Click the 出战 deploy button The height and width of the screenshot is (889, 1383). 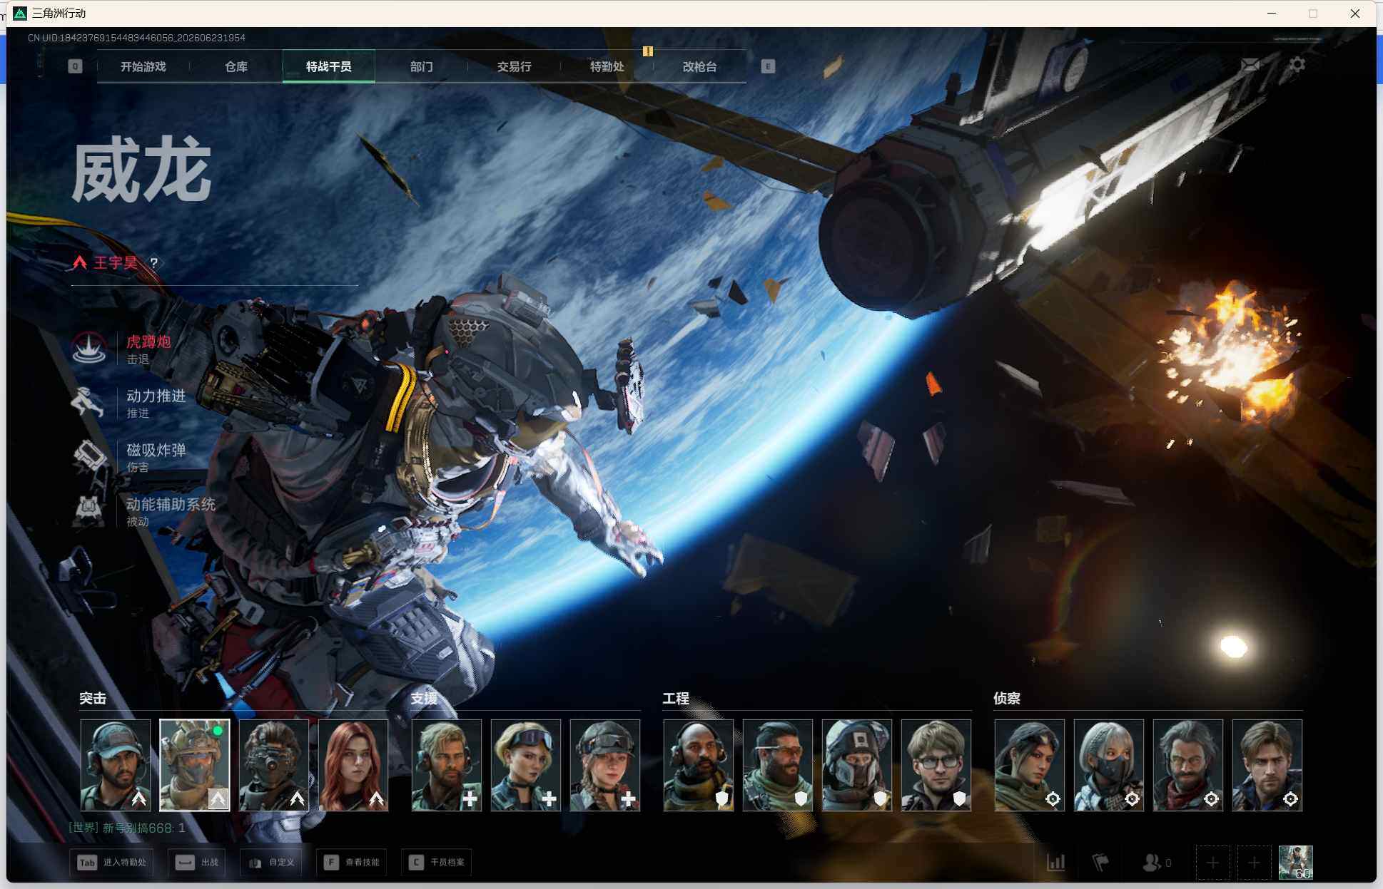point(197,863)
